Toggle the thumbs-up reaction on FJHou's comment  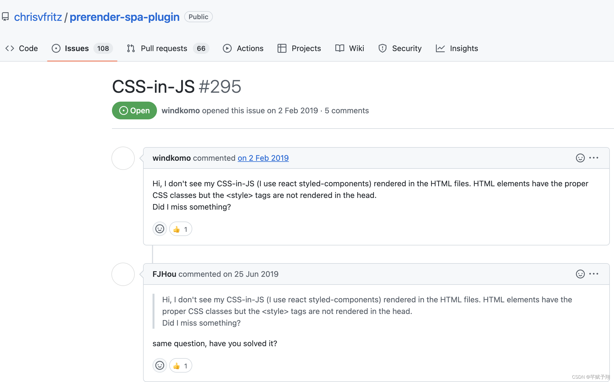pos(181,366)
